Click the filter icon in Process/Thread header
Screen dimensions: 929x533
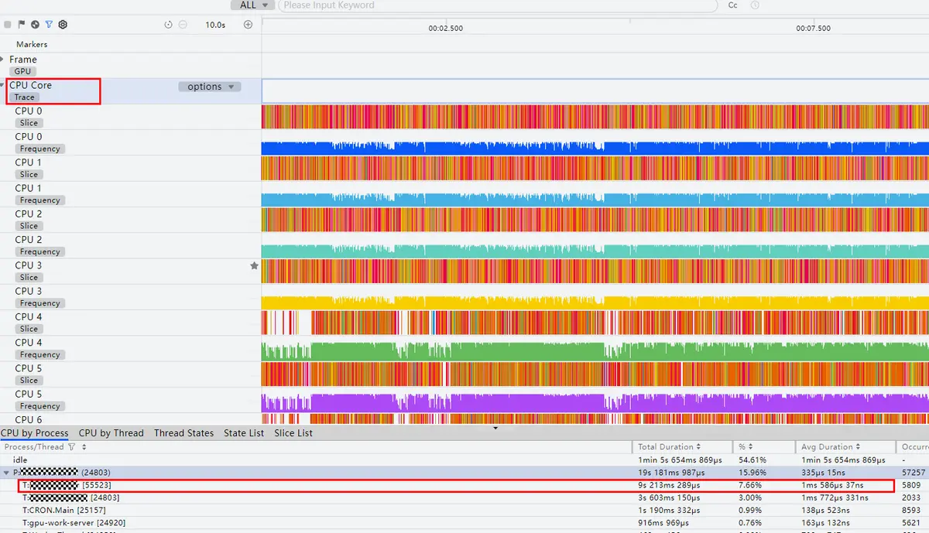point(72,447)
